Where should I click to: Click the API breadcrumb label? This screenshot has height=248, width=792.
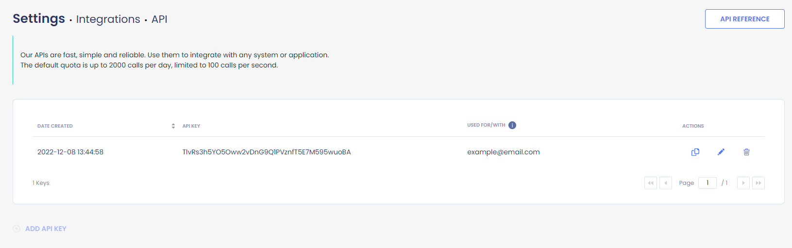(159, 19)
